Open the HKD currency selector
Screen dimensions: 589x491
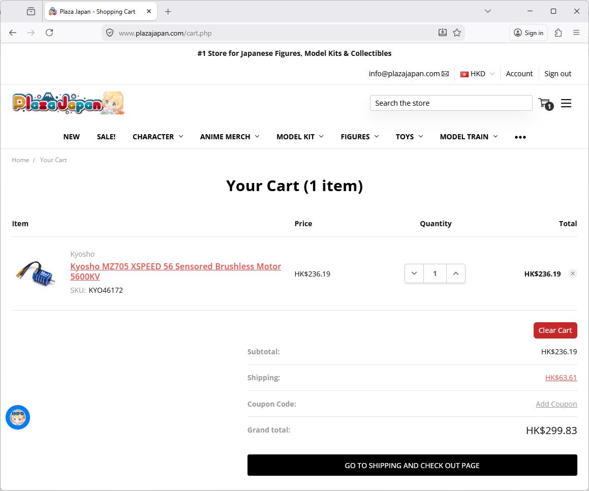click(x=477, y=74)
